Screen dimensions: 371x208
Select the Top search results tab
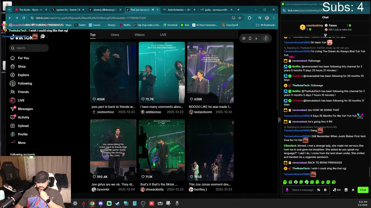(92, 35)
